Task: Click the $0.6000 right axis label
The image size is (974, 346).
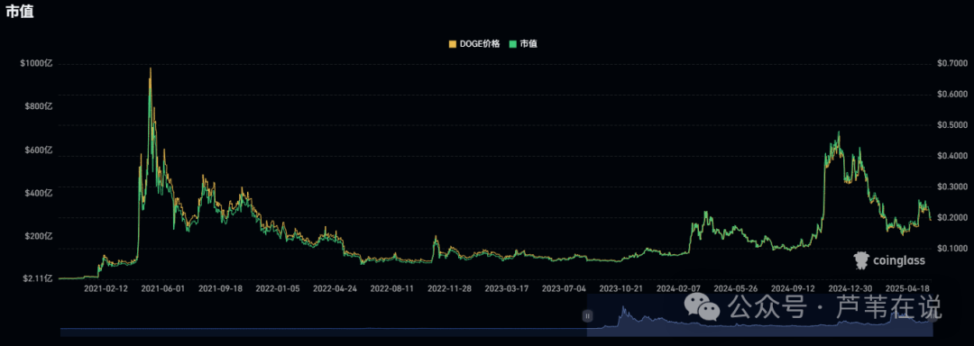Action: (951, 95)
